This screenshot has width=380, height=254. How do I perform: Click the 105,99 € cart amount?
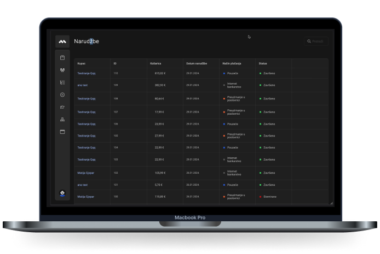point(160,173)
